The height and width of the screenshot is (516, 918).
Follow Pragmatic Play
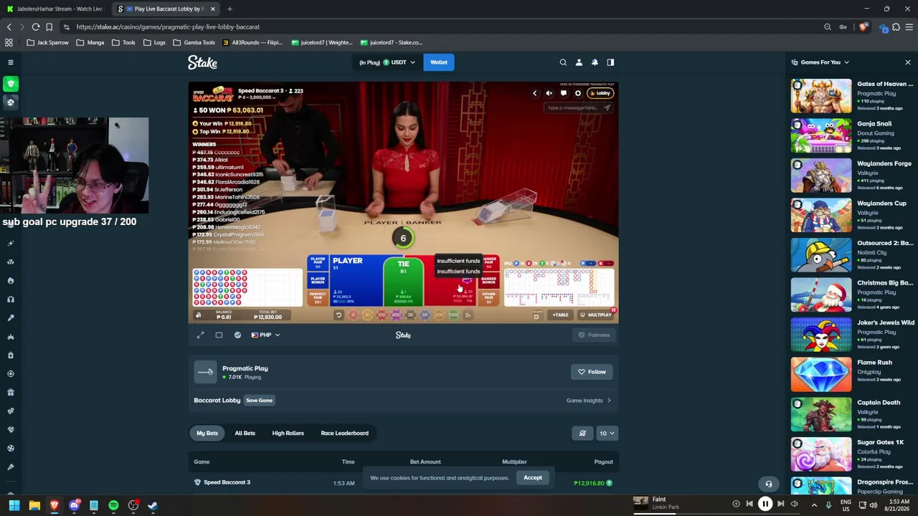pos(592,372)
